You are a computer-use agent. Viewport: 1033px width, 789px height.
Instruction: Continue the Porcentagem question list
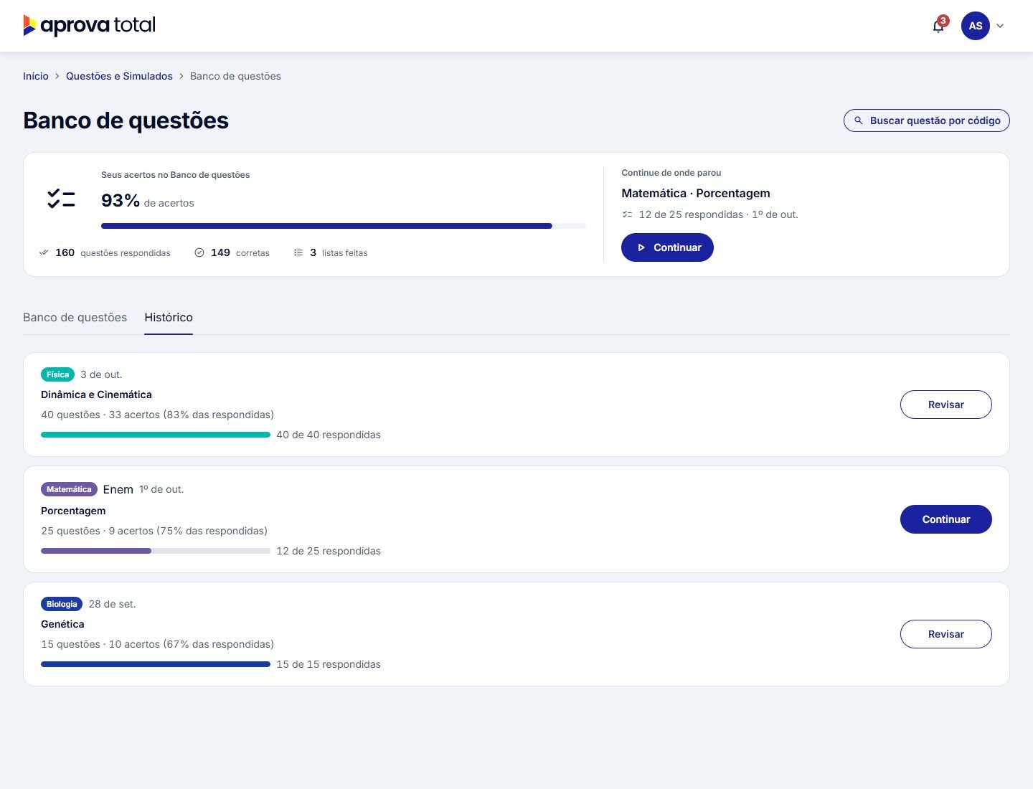pyautogui.click(x=946, y=519)
